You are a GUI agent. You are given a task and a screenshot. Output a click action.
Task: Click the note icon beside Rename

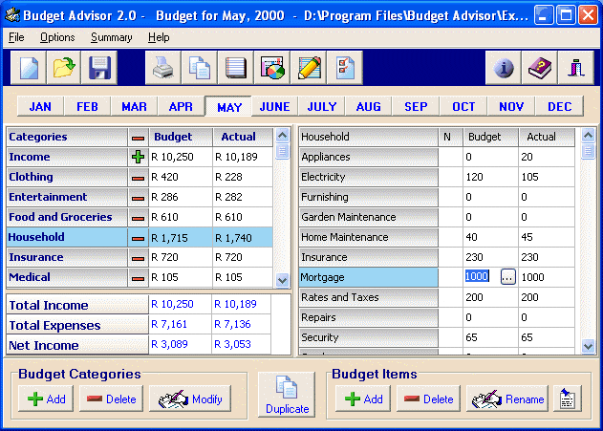(568, 399)
